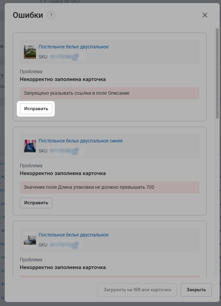Click the blue bedding product thumbnail
This screenshot has height=306, width=221.
click(x=30, y=146)
